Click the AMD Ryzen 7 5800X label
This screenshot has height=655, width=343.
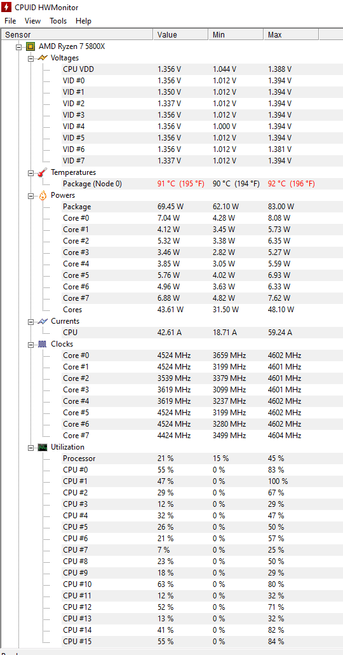(x=72, y=46)
